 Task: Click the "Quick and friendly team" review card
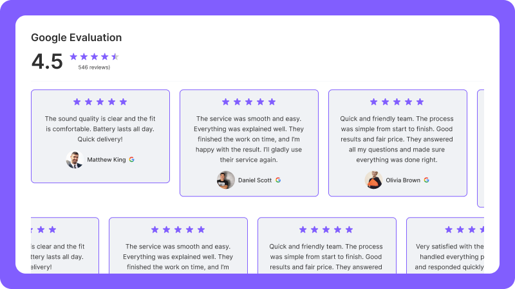[397, 143]
